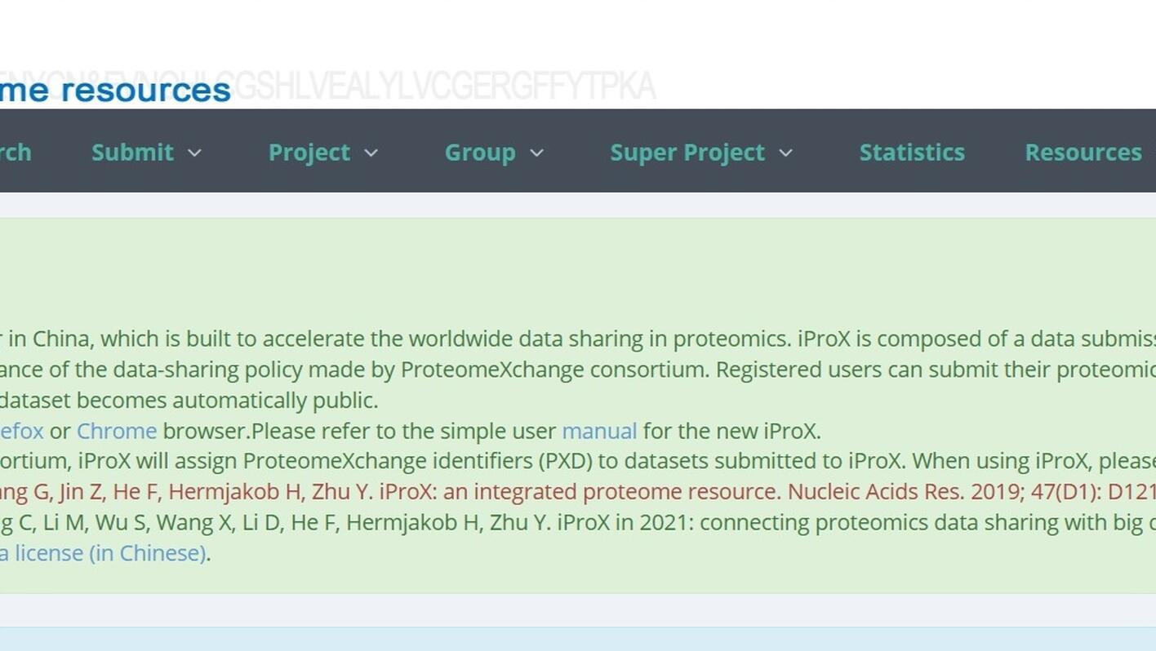The image size is (1156, 651).
Task: Open the simple user manual link
Action: coord(598,431)
